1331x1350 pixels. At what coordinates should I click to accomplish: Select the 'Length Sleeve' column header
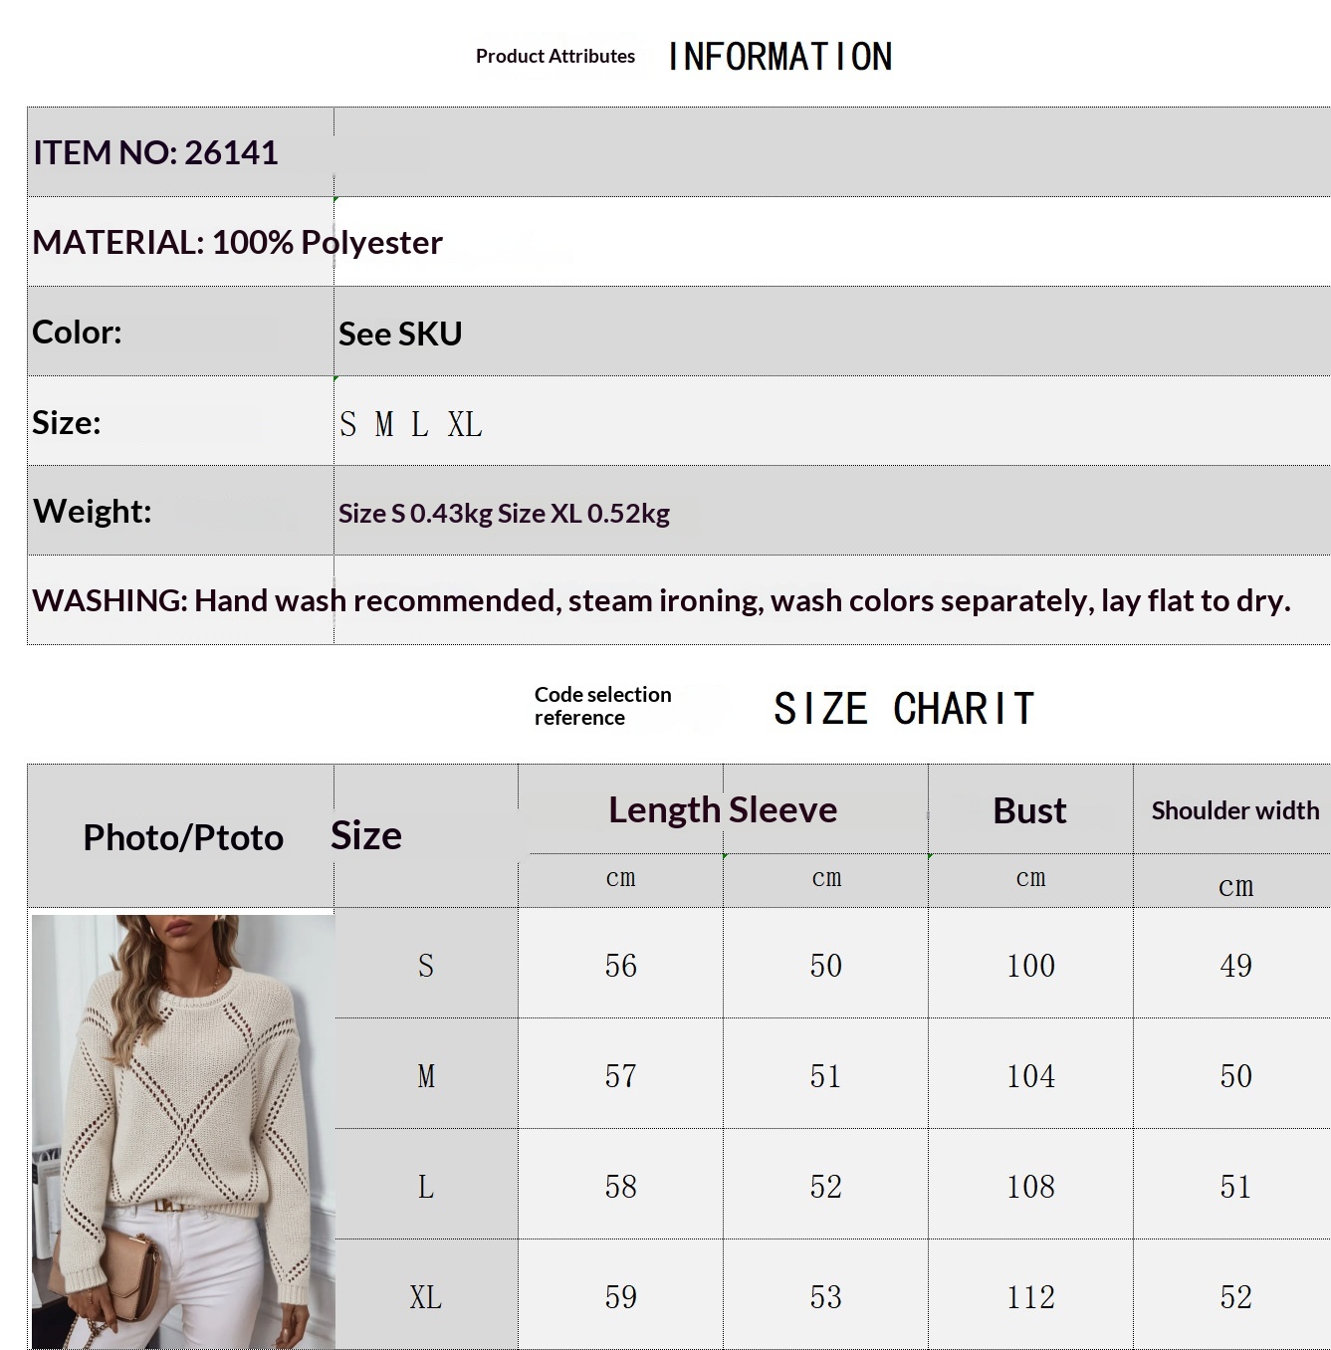pos(723,809)
